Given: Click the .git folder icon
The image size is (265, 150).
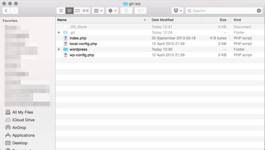Looking at the screenshot, I should 65,32.
